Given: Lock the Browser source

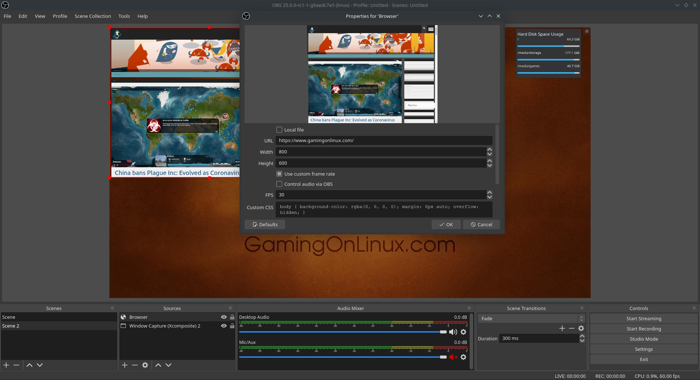Looking at the screenshot, I should (x=232, y=317).
